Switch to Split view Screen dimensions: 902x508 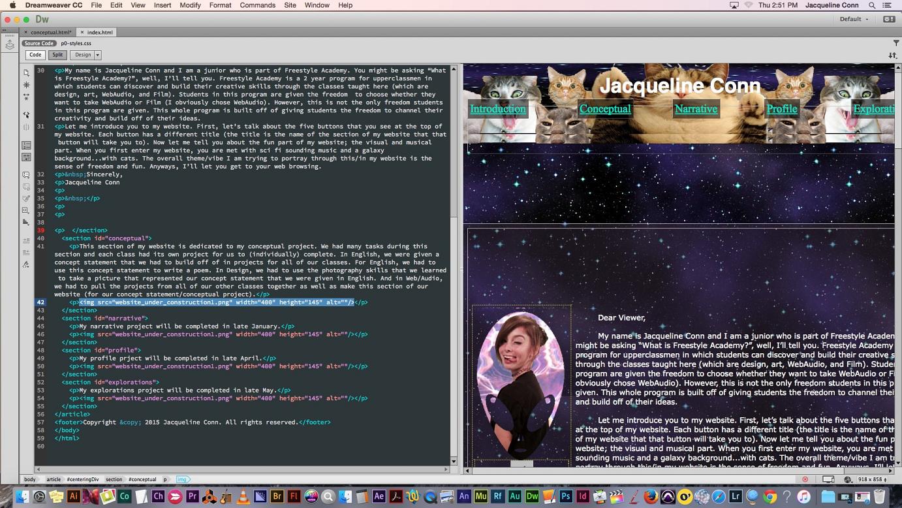click(57, 55)
